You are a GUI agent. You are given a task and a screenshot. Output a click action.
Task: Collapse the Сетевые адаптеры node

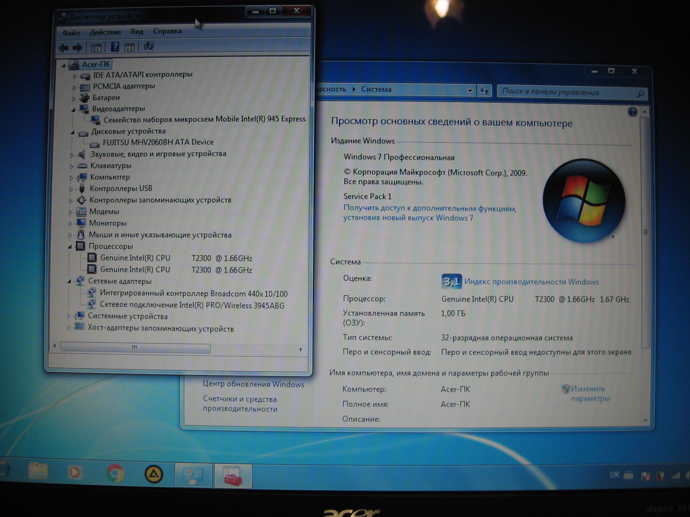click(x=69, y=281)
